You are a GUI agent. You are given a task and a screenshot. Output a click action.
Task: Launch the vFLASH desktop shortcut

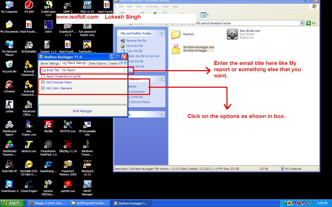(x=29, y=7)
